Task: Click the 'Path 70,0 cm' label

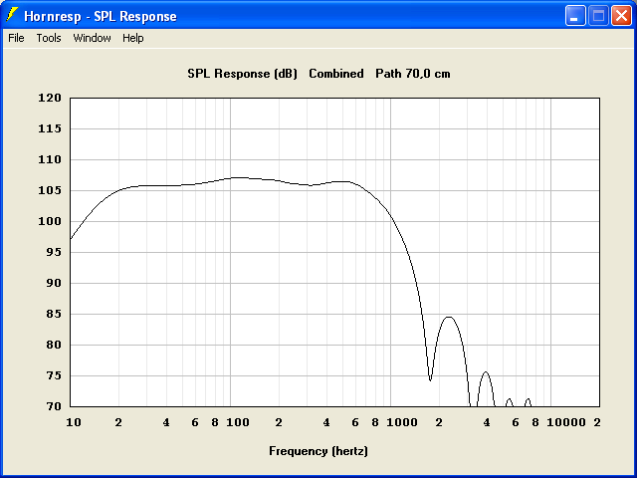Action: point(413,74)
